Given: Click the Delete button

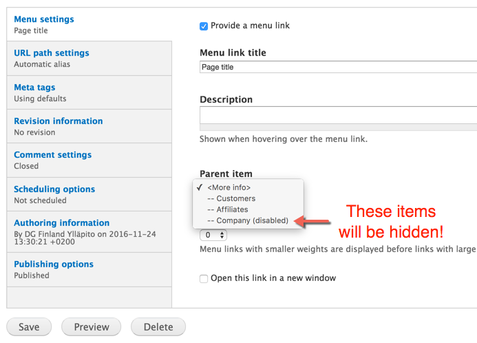Looking at the screenshot, I should pos(158,327).
